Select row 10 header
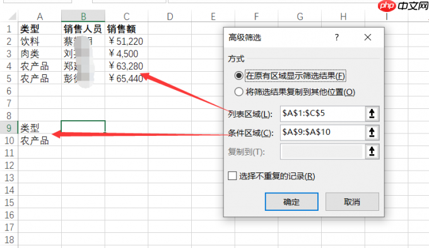Image resolution: width=429 pixels, height=248 pixels. (9, 140)
